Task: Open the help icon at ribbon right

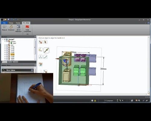Action: [x=149, y=23]
